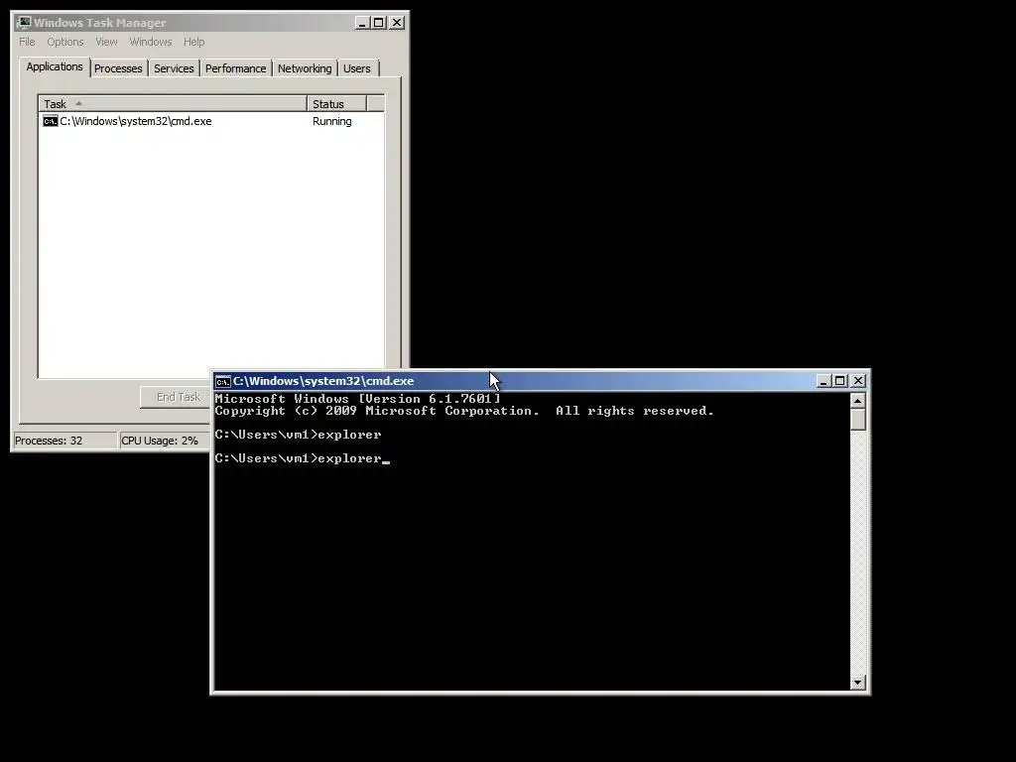The height and width of the screenshot is (762, 1016).
Task: Open the Help menu in Task Manager
Action: pyautogui.click(x=193, y=42)
